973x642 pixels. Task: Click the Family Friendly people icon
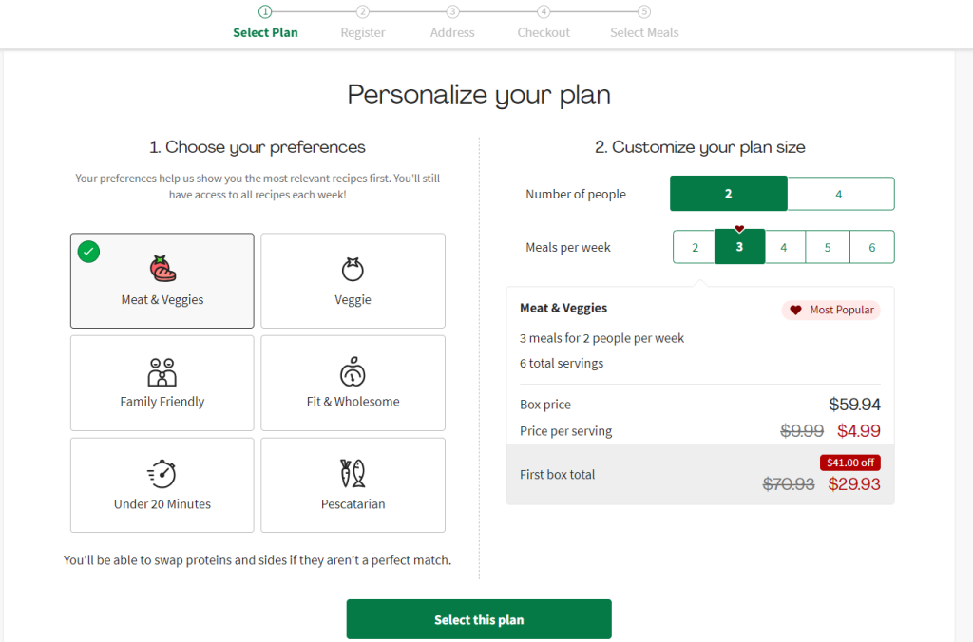point(162,371)
